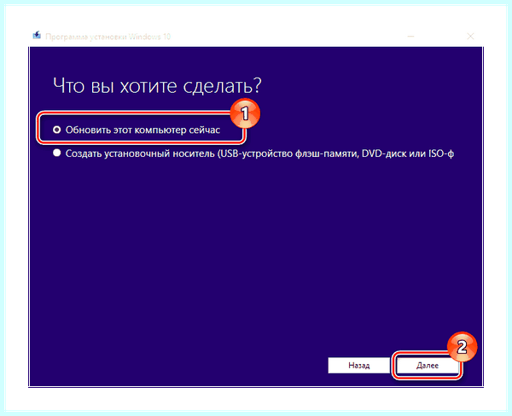Image resolution: width=512 pixels, height=416 pixels.
Task: Click the Назад button
Action: pos(359,366)
